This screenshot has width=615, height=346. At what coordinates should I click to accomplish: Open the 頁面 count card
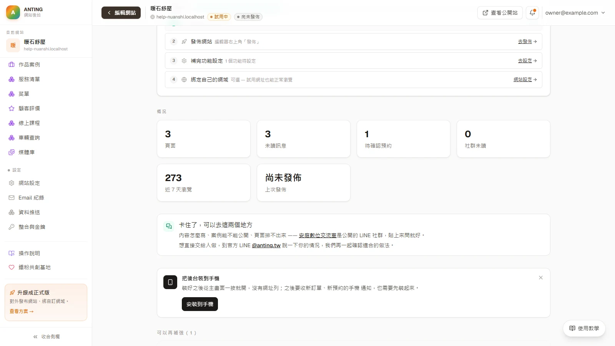[x=204, y=139]
